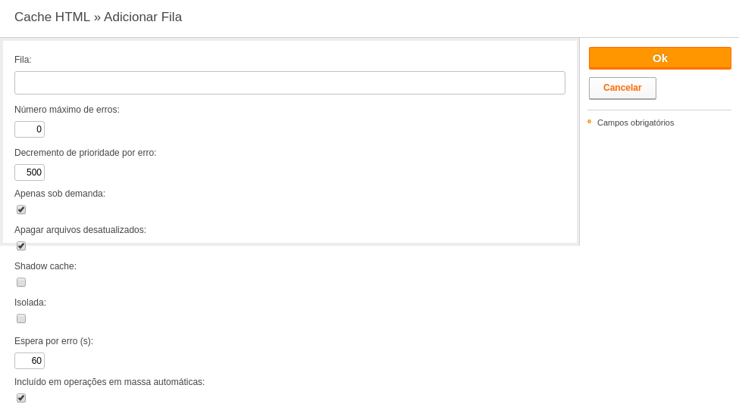This screenshot has height=413, width=739.
Task: Click the Cache HTML » Adicionar Fila heading
Action: pyautogui.click(x=98, y=17)
